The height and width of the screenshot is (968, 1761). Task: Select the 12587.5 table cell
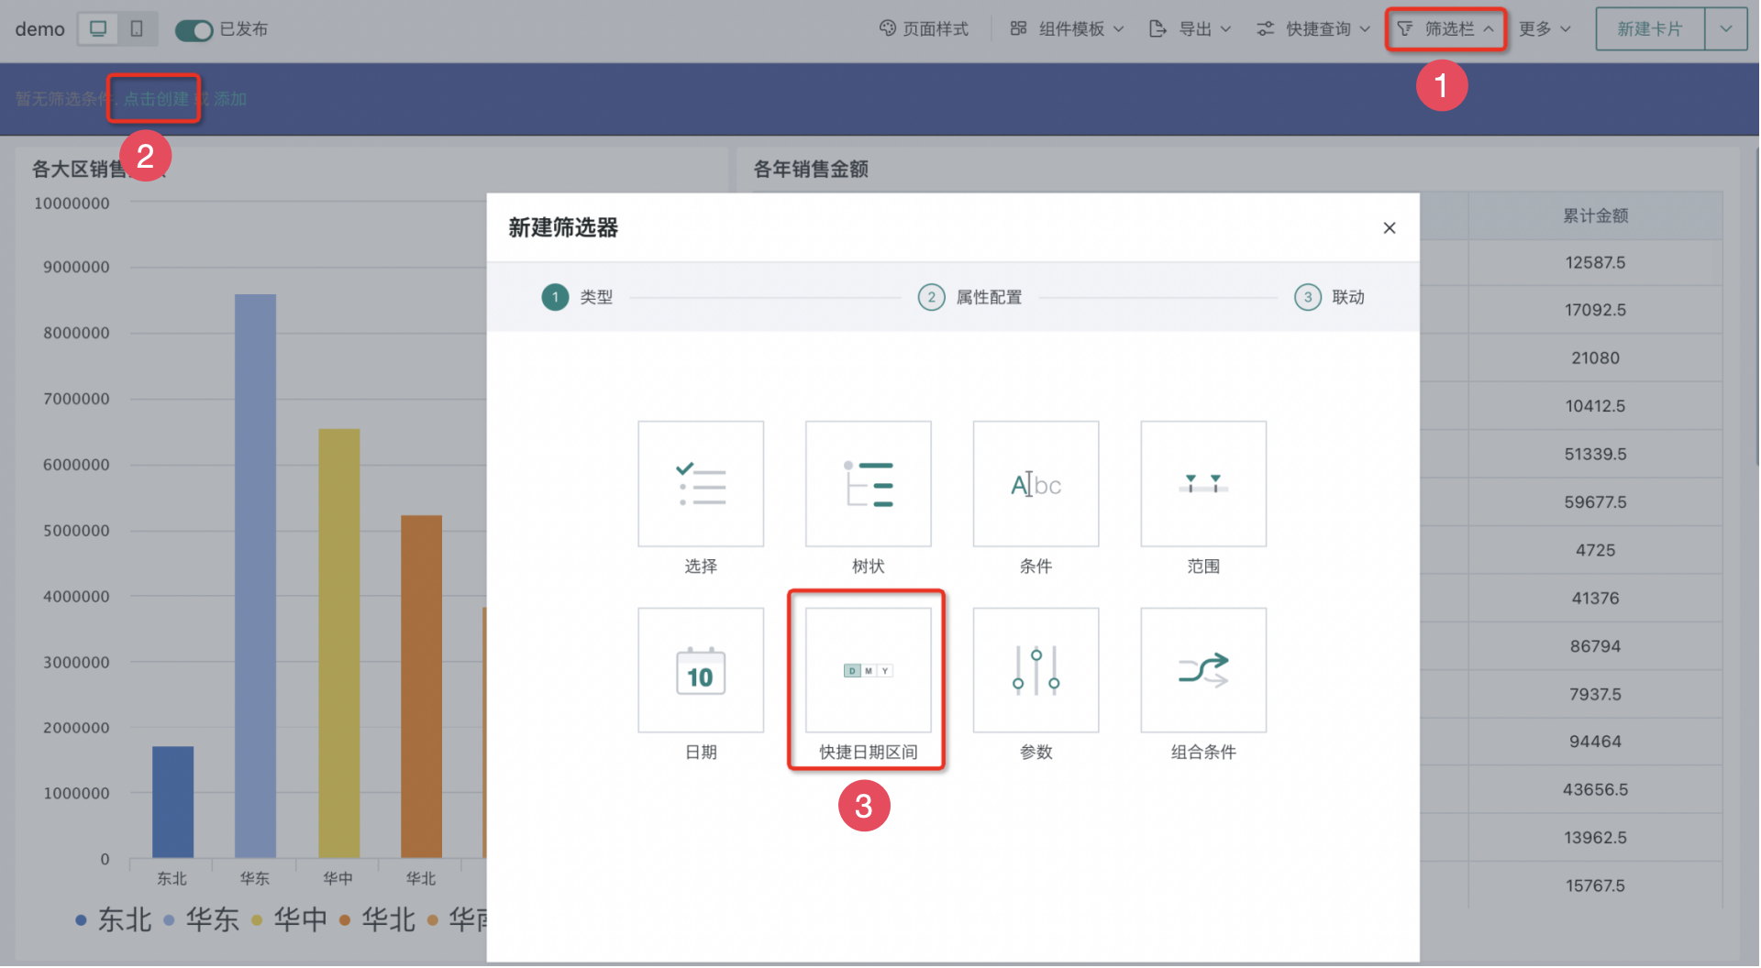point(1595,263)
